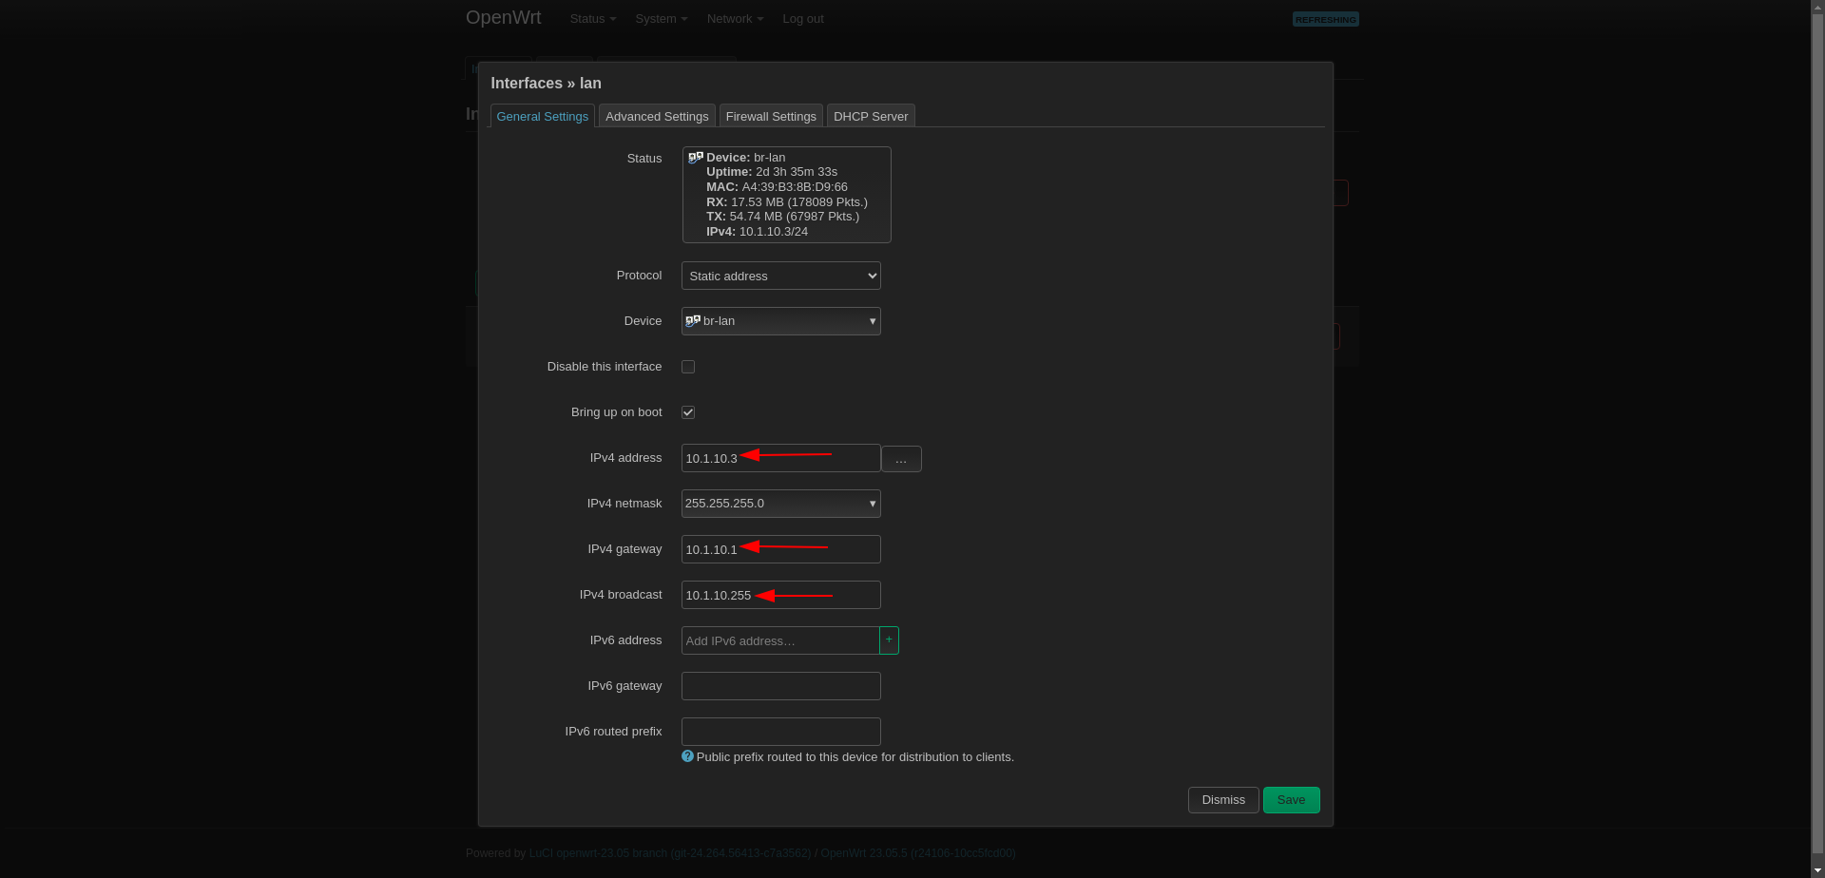The image size is (1825, 878).
Task: Click the IPv6 gateway input field
Action: [x=781, y=686]
